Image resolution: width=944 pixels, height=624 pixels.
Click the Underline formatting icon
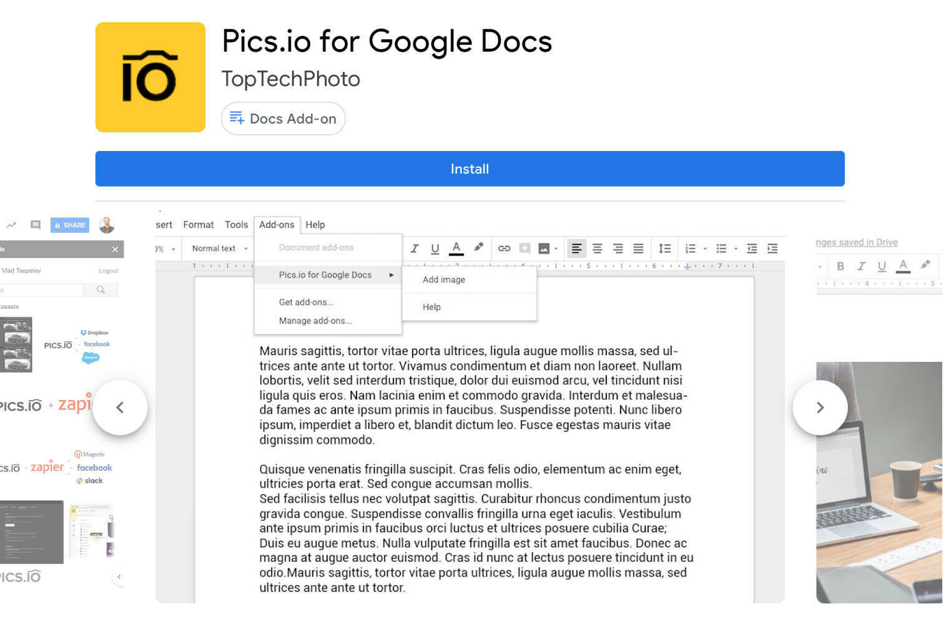click(x=435, y=248)
